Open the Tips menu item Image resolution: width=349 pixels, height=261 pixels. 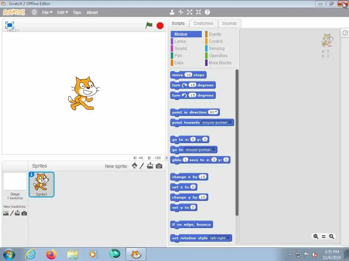[77, 13]
